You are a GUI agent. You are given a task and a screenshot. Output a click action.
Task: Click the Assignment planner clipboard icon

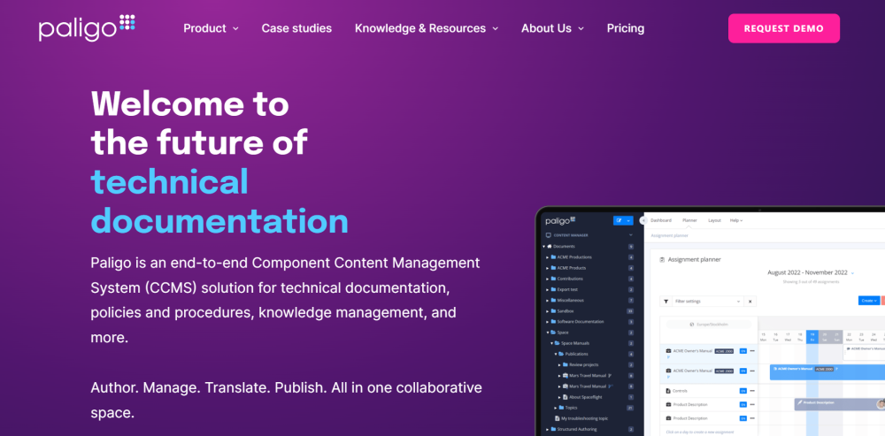coord(662,260)
